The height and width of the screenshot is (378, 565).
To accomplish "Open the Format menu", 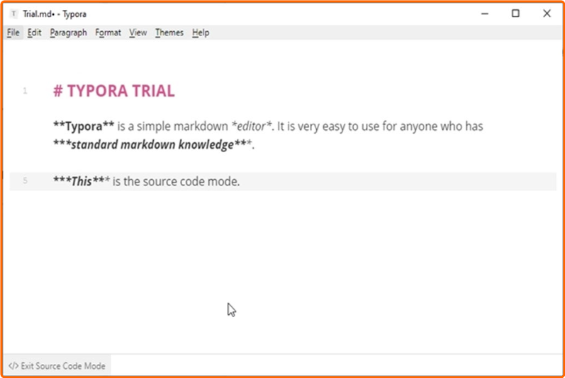I will coord(108,33).
